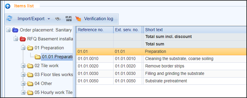
Task: Select the 04 Other tree label
Action: pos(43,83)
